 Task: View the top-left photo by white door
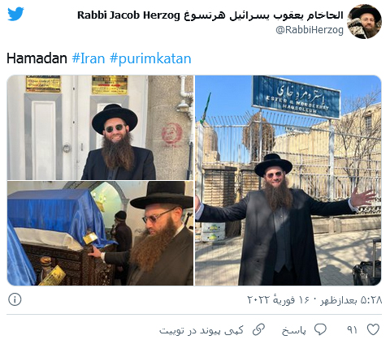coord(100,127)
